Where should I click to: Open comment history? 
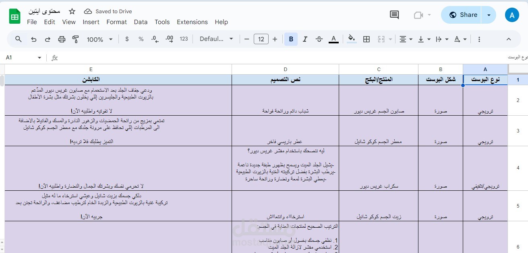click(x=394, y=15)
